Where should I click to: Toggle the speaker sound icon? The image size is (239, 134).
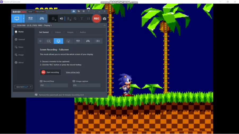click(x=61, y=19)
